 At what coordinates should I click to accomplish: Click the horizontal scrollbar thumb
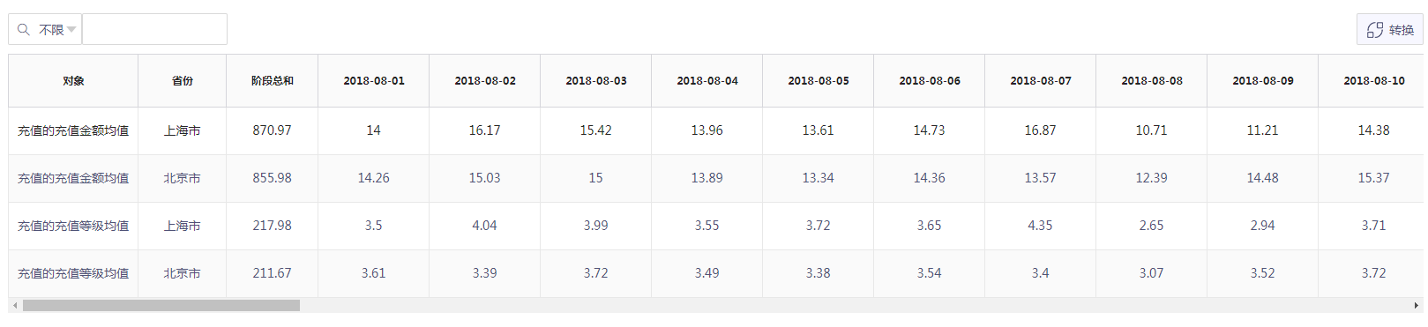click(161, 305)
